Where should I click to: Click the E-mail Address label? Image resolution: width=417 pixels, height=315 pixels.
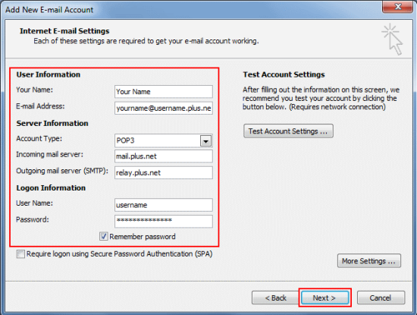(40, 106)
